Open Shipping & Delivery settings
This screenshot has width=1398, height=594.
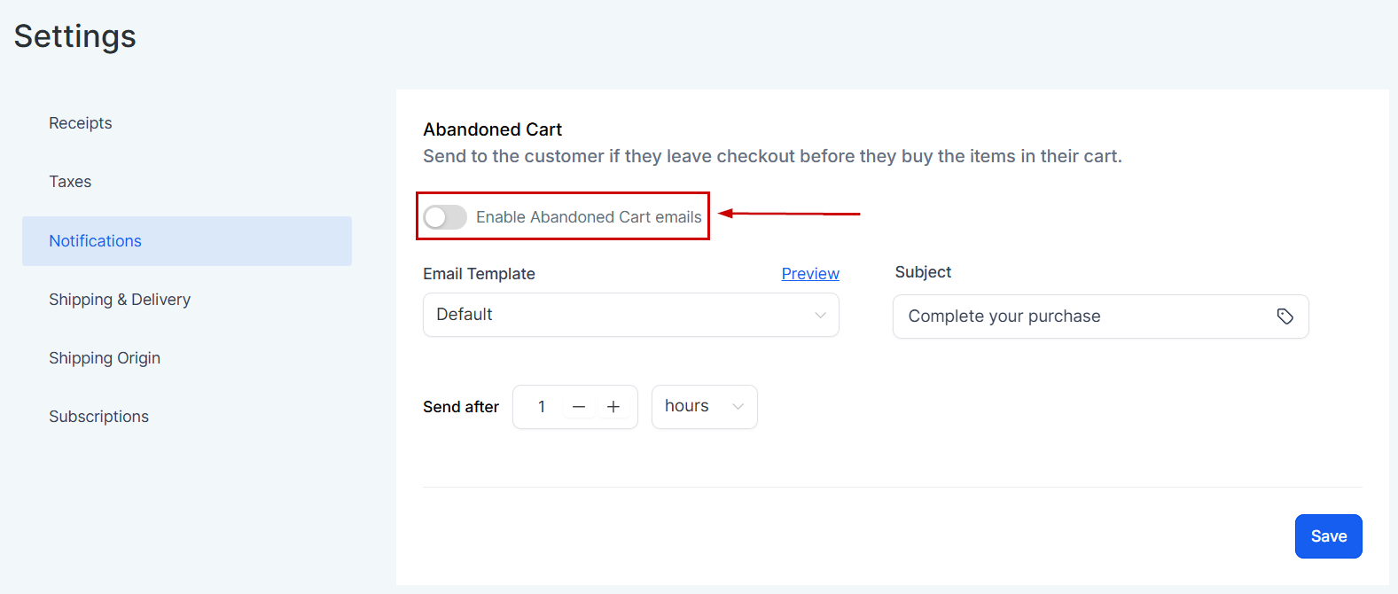[x=120, y=300]
